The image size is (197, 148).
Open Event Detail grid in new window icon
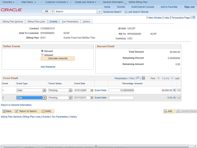pos(138,78)
